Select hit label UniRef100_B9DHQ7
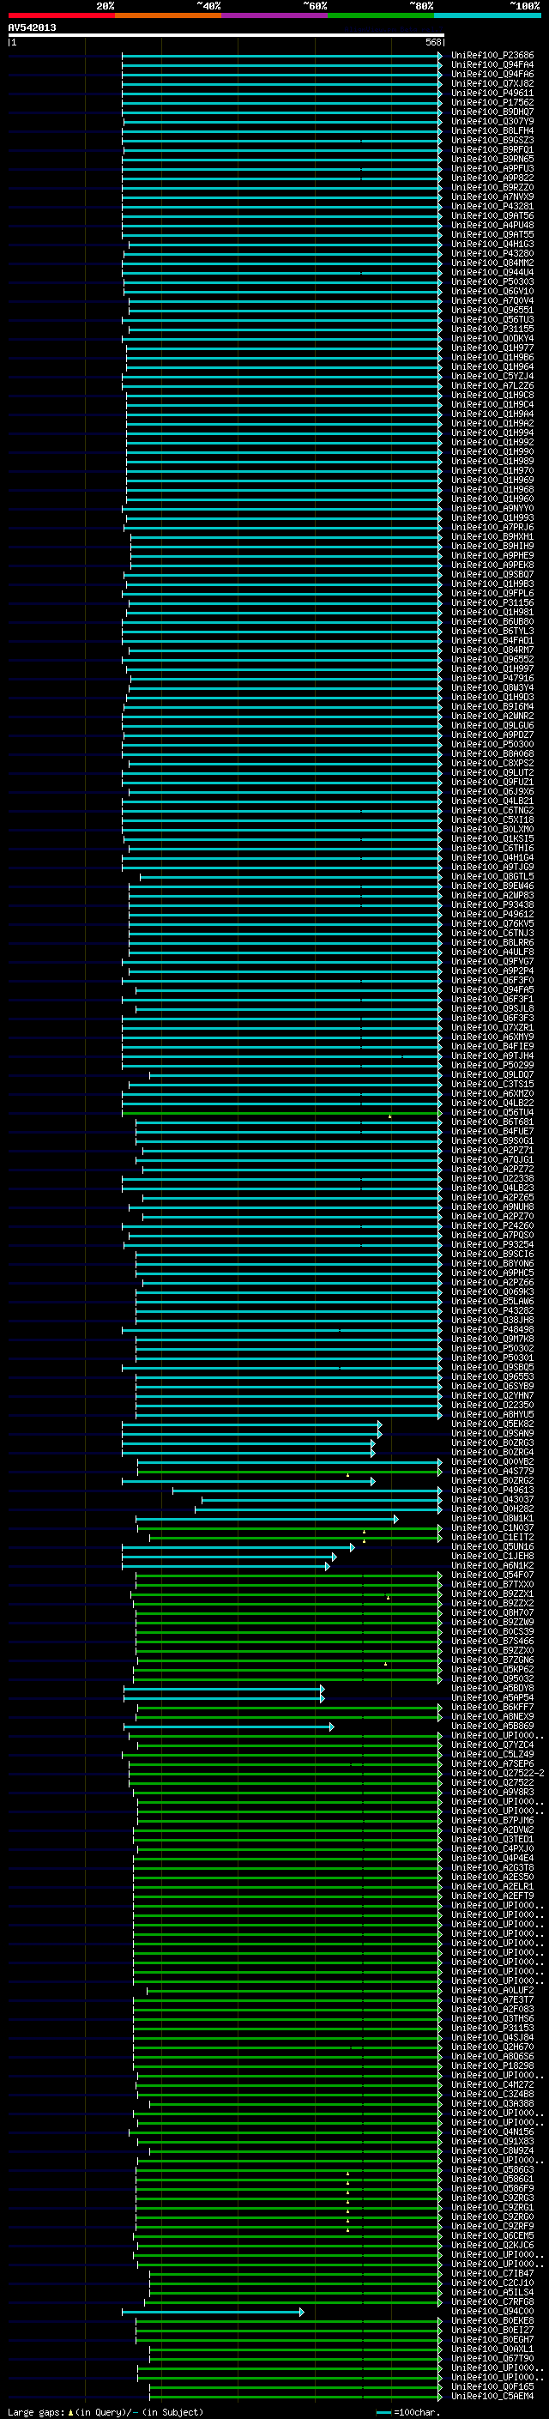This screenshot has height=2419, width=549. point(492,112)
